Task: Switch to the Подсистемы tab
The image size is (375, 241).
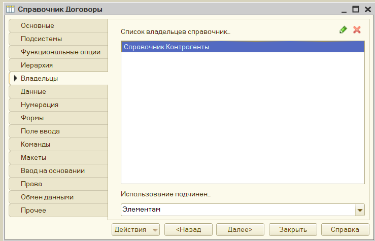Action: click(58, 39)
